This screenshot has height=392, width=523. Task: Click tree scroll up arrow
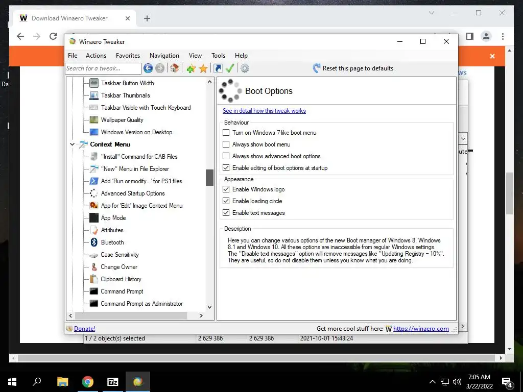209,82
